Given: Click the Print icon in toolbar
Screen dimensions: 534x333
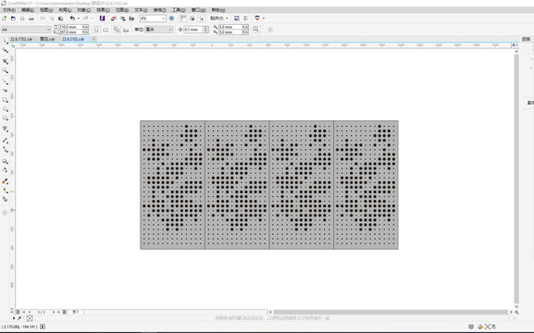Looking at the screenshot, I should pyautogui.click(x=31, y=18).
